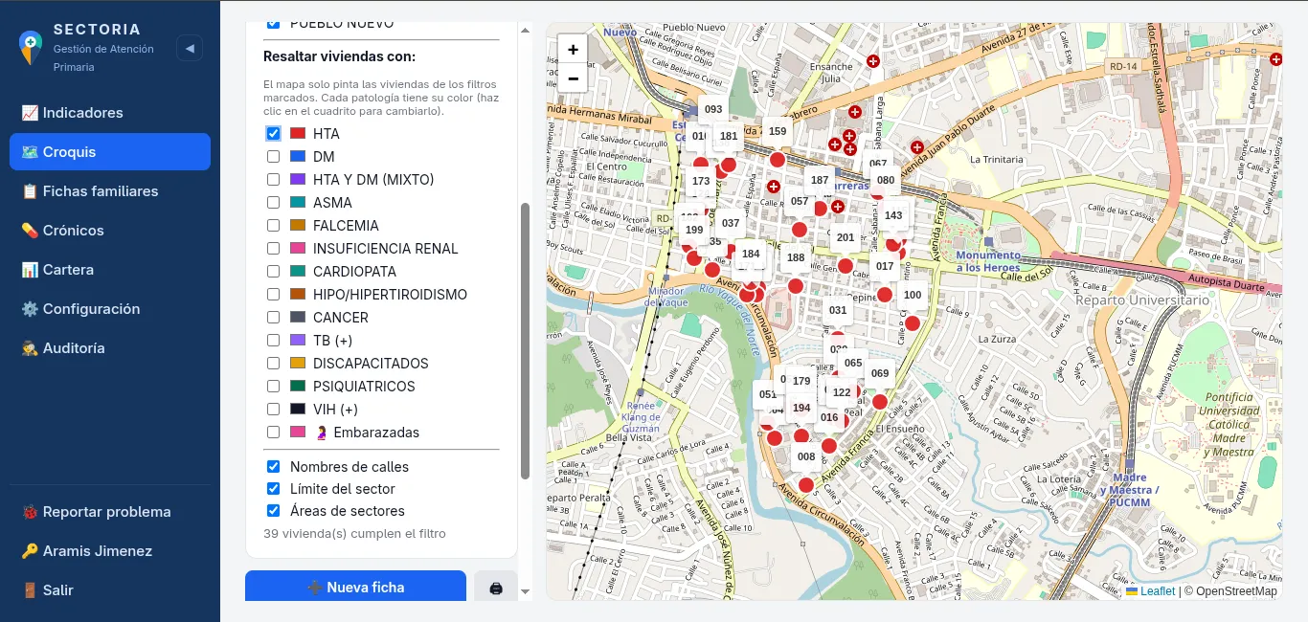Click map marker labeled 143
Viewport: 1308px width, 622px height.
tap(893, 216)
